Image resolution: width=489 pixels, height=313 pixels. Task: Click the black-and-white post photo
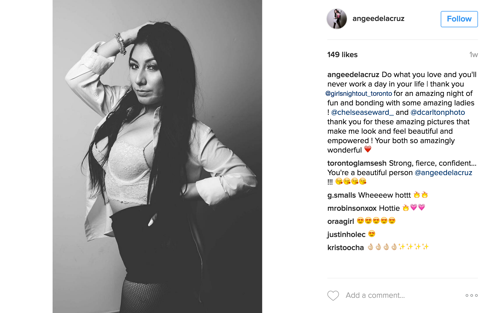(x=157, y=156)
